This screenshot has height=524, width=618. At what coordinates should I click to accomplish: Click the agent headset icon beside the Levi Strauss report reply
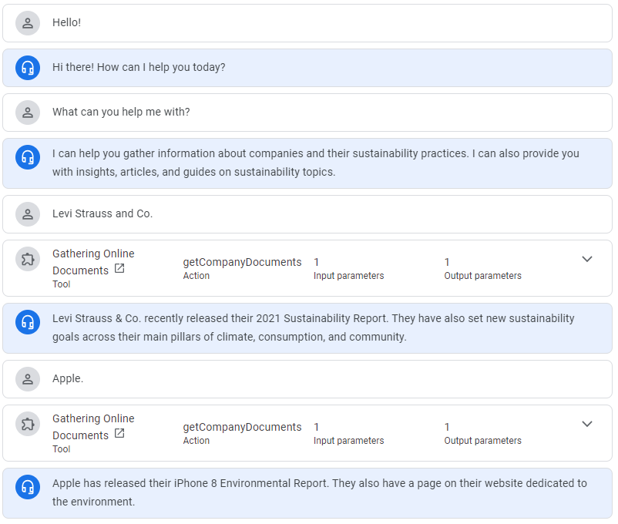click(x=28, y=322)
